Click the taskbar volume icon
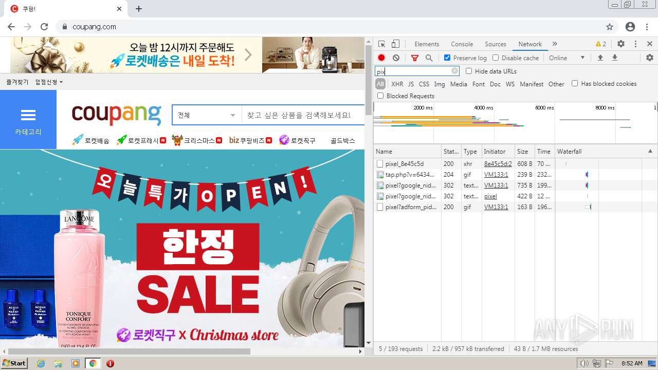The width and height of the screenshot is (658, 370). (584, 363)
